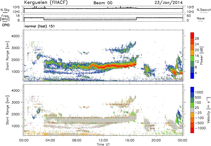Click the Kerguelen (fitACF) plot title
Image resolution: width=211 pixels, height=146 pixels.
(46, 2)
